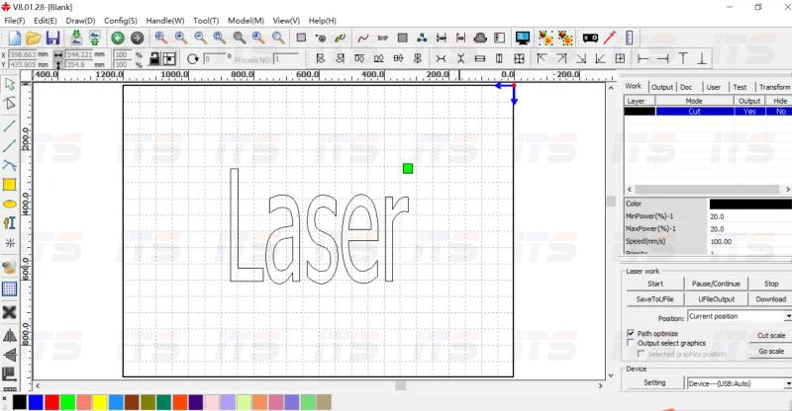Select the yellow Rectangle tool
The width and height of the screenshot is (792, 411).
click(10, 185)
